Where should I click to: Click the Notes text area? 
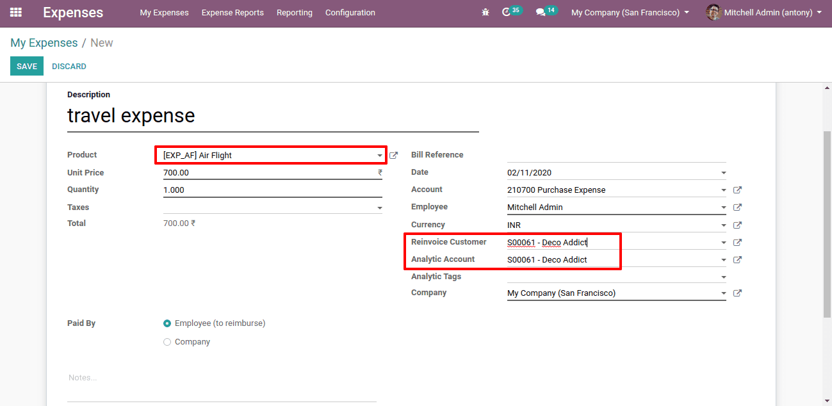click(x=222, y=386)
